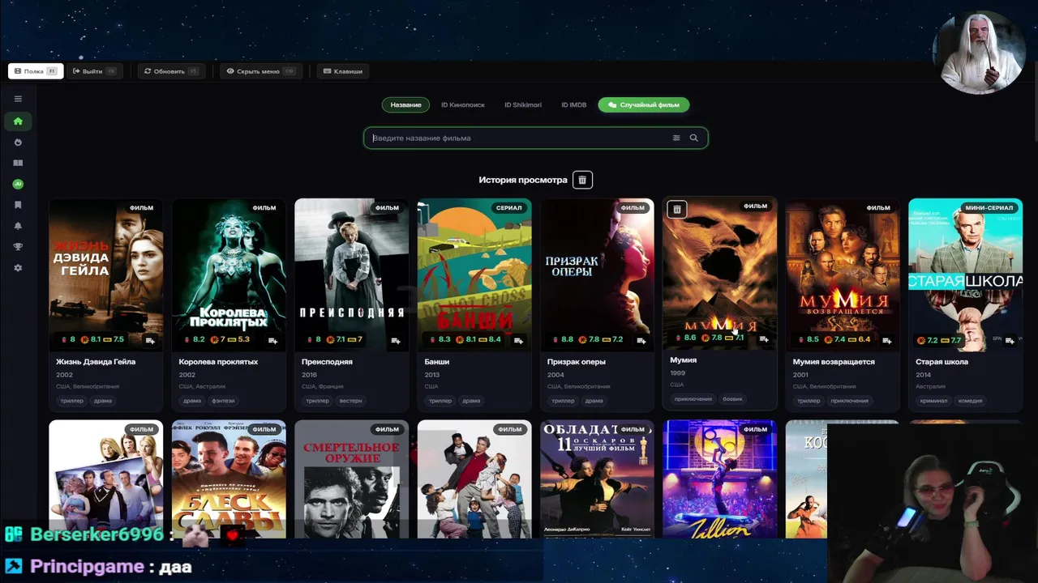Viewport: 1038px width, 583px height.
Task: Open settings gear in the sidebar
Action: pos(18,268)
